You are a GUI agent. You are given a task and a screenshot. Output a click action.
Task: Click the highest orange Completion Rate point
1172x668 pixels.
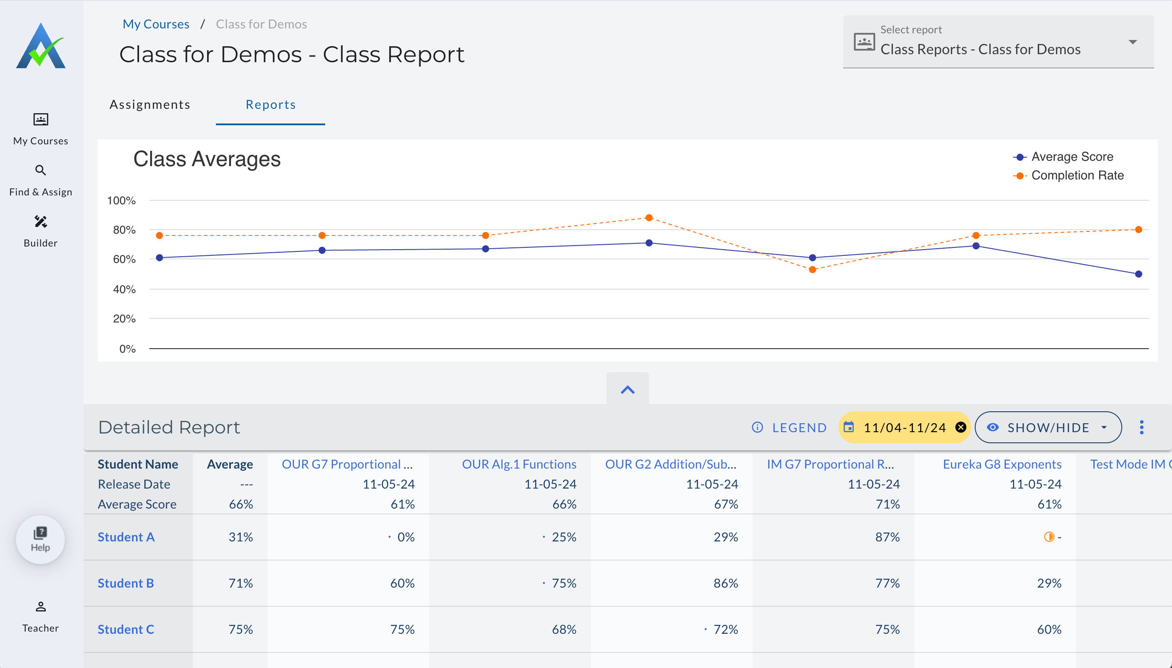649,218
